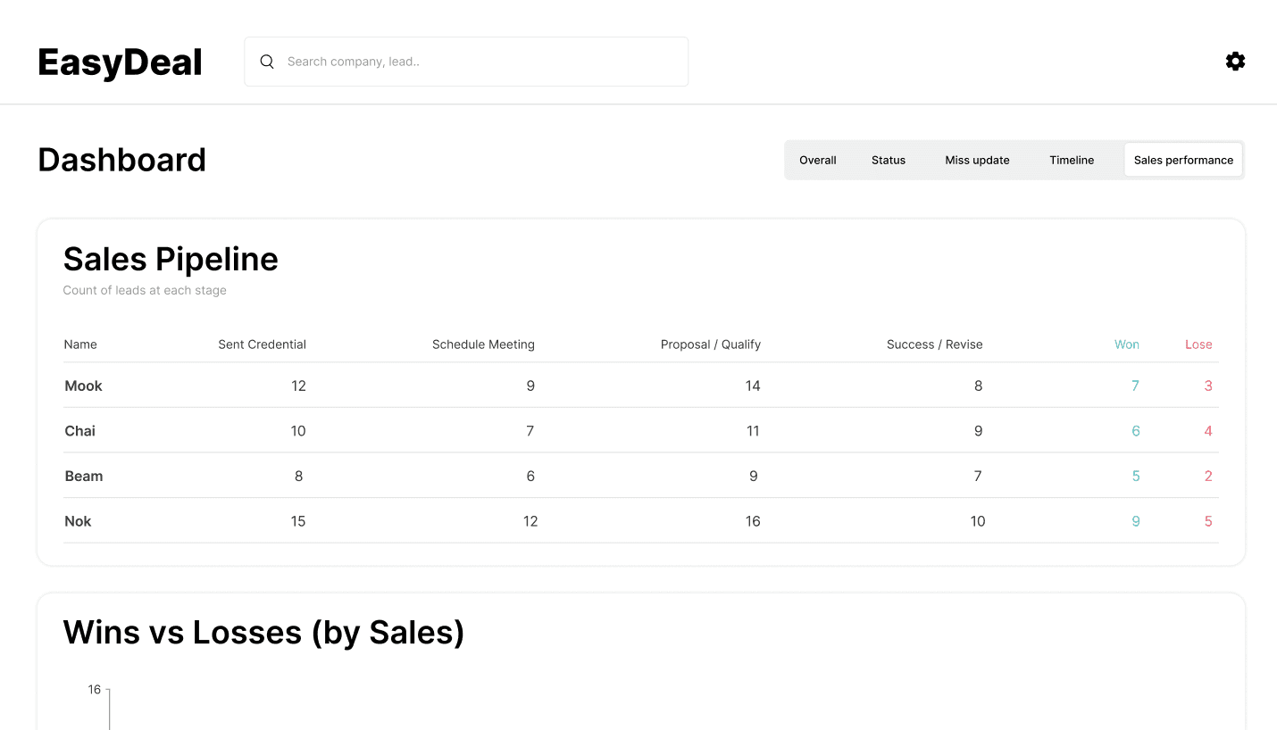Open the Status tab
The image size is (1277, 730).
coord(888,161)
